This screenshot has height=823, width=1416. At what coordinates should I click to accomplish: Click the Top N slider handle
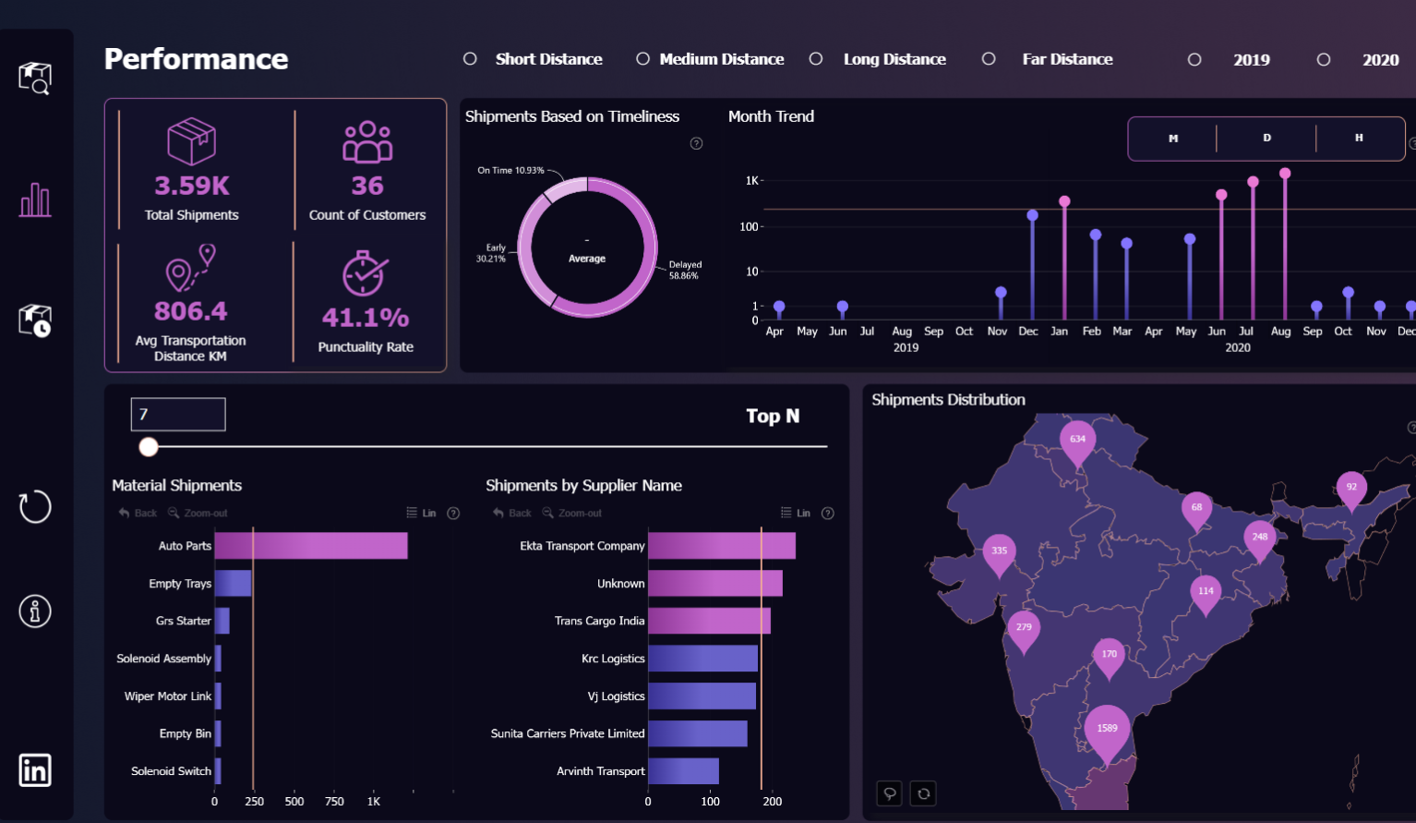tap(149, 447)
